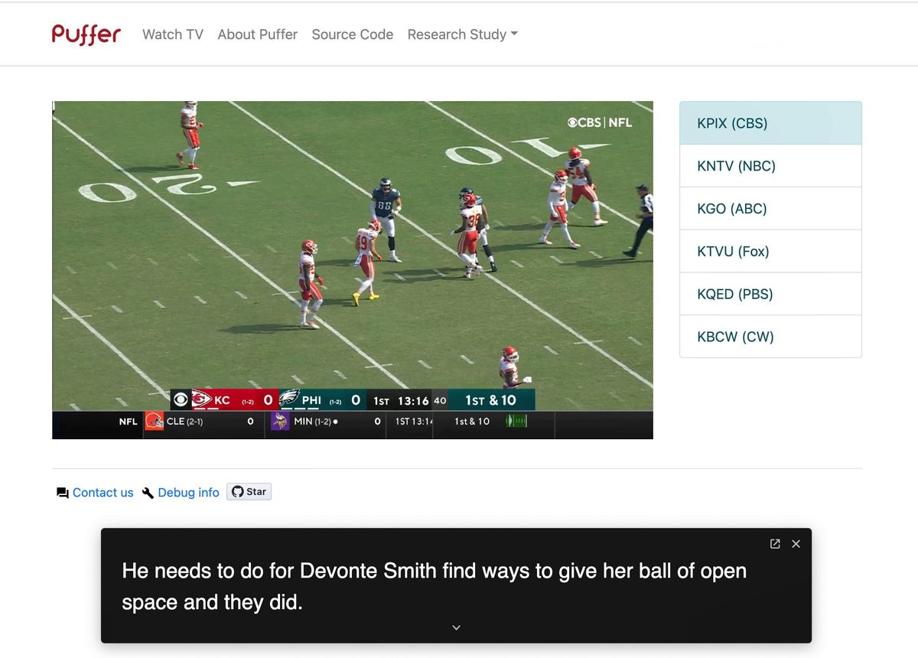Select Watch TV in the navigation
Image resolution: width=918 pixels, height=658 pixels.
[172, 34]
